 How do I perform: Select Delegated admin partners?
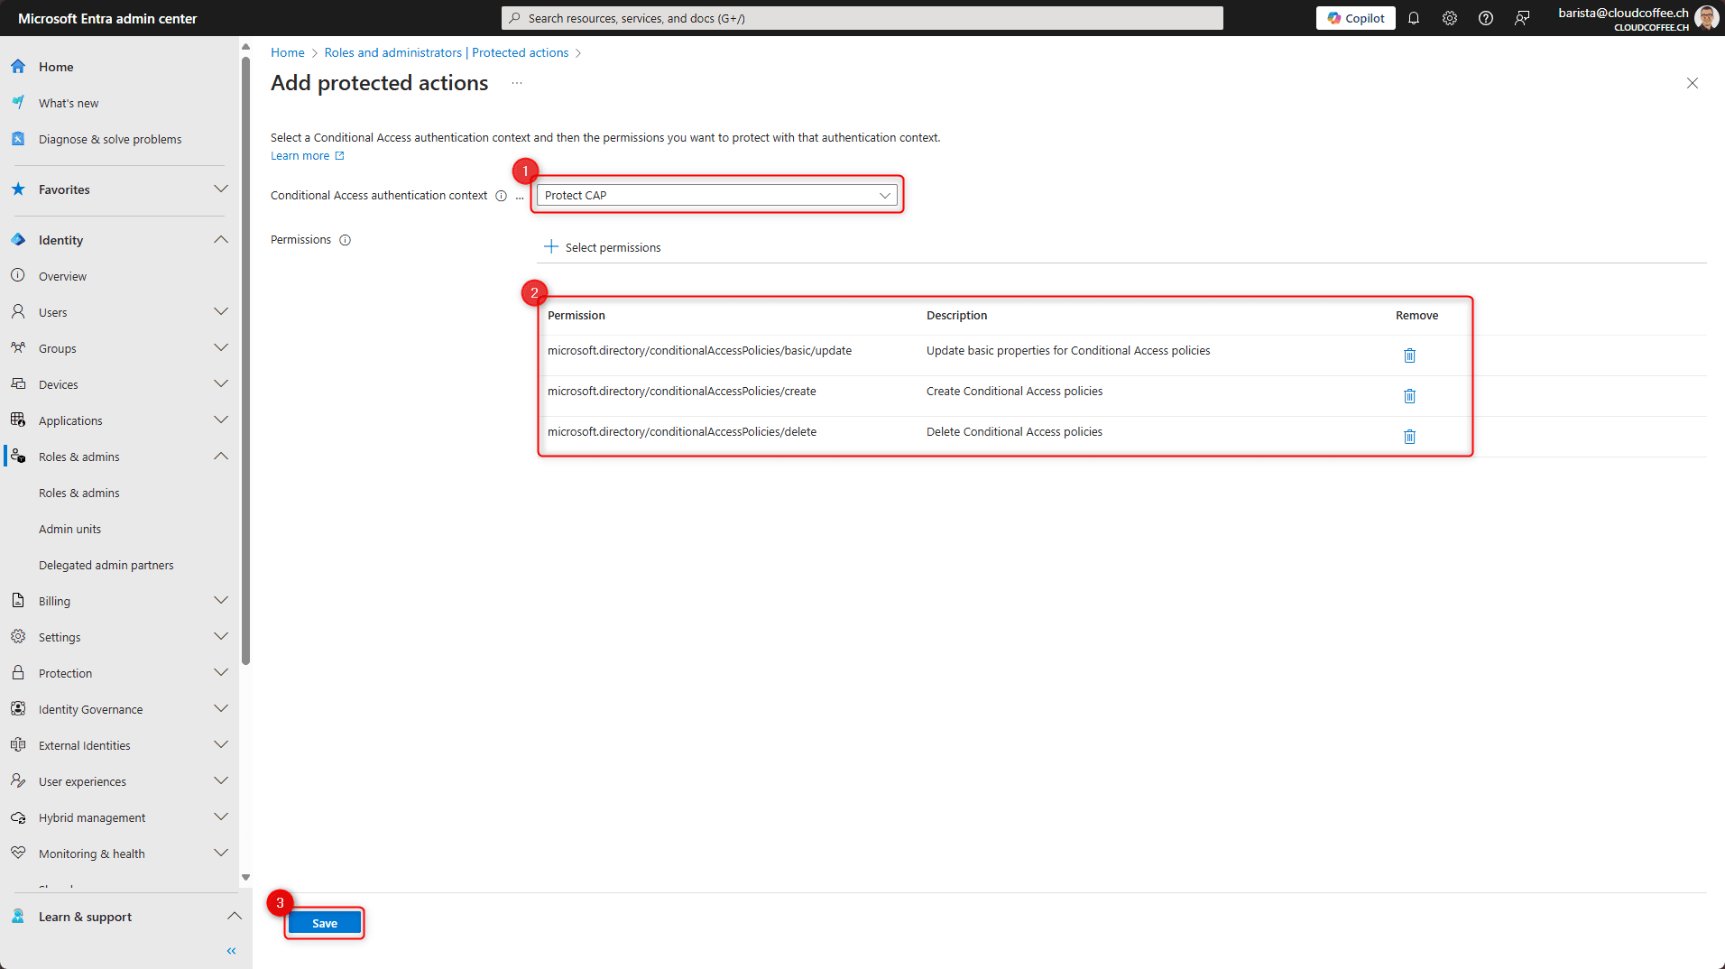point(106,565)
